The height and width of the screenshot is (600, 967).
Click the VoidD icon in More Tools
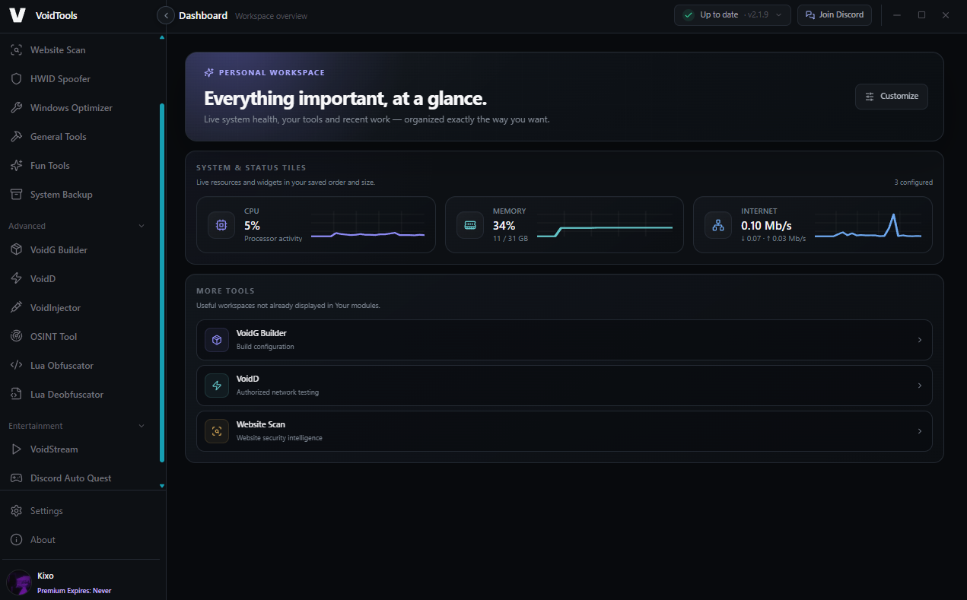217,386
